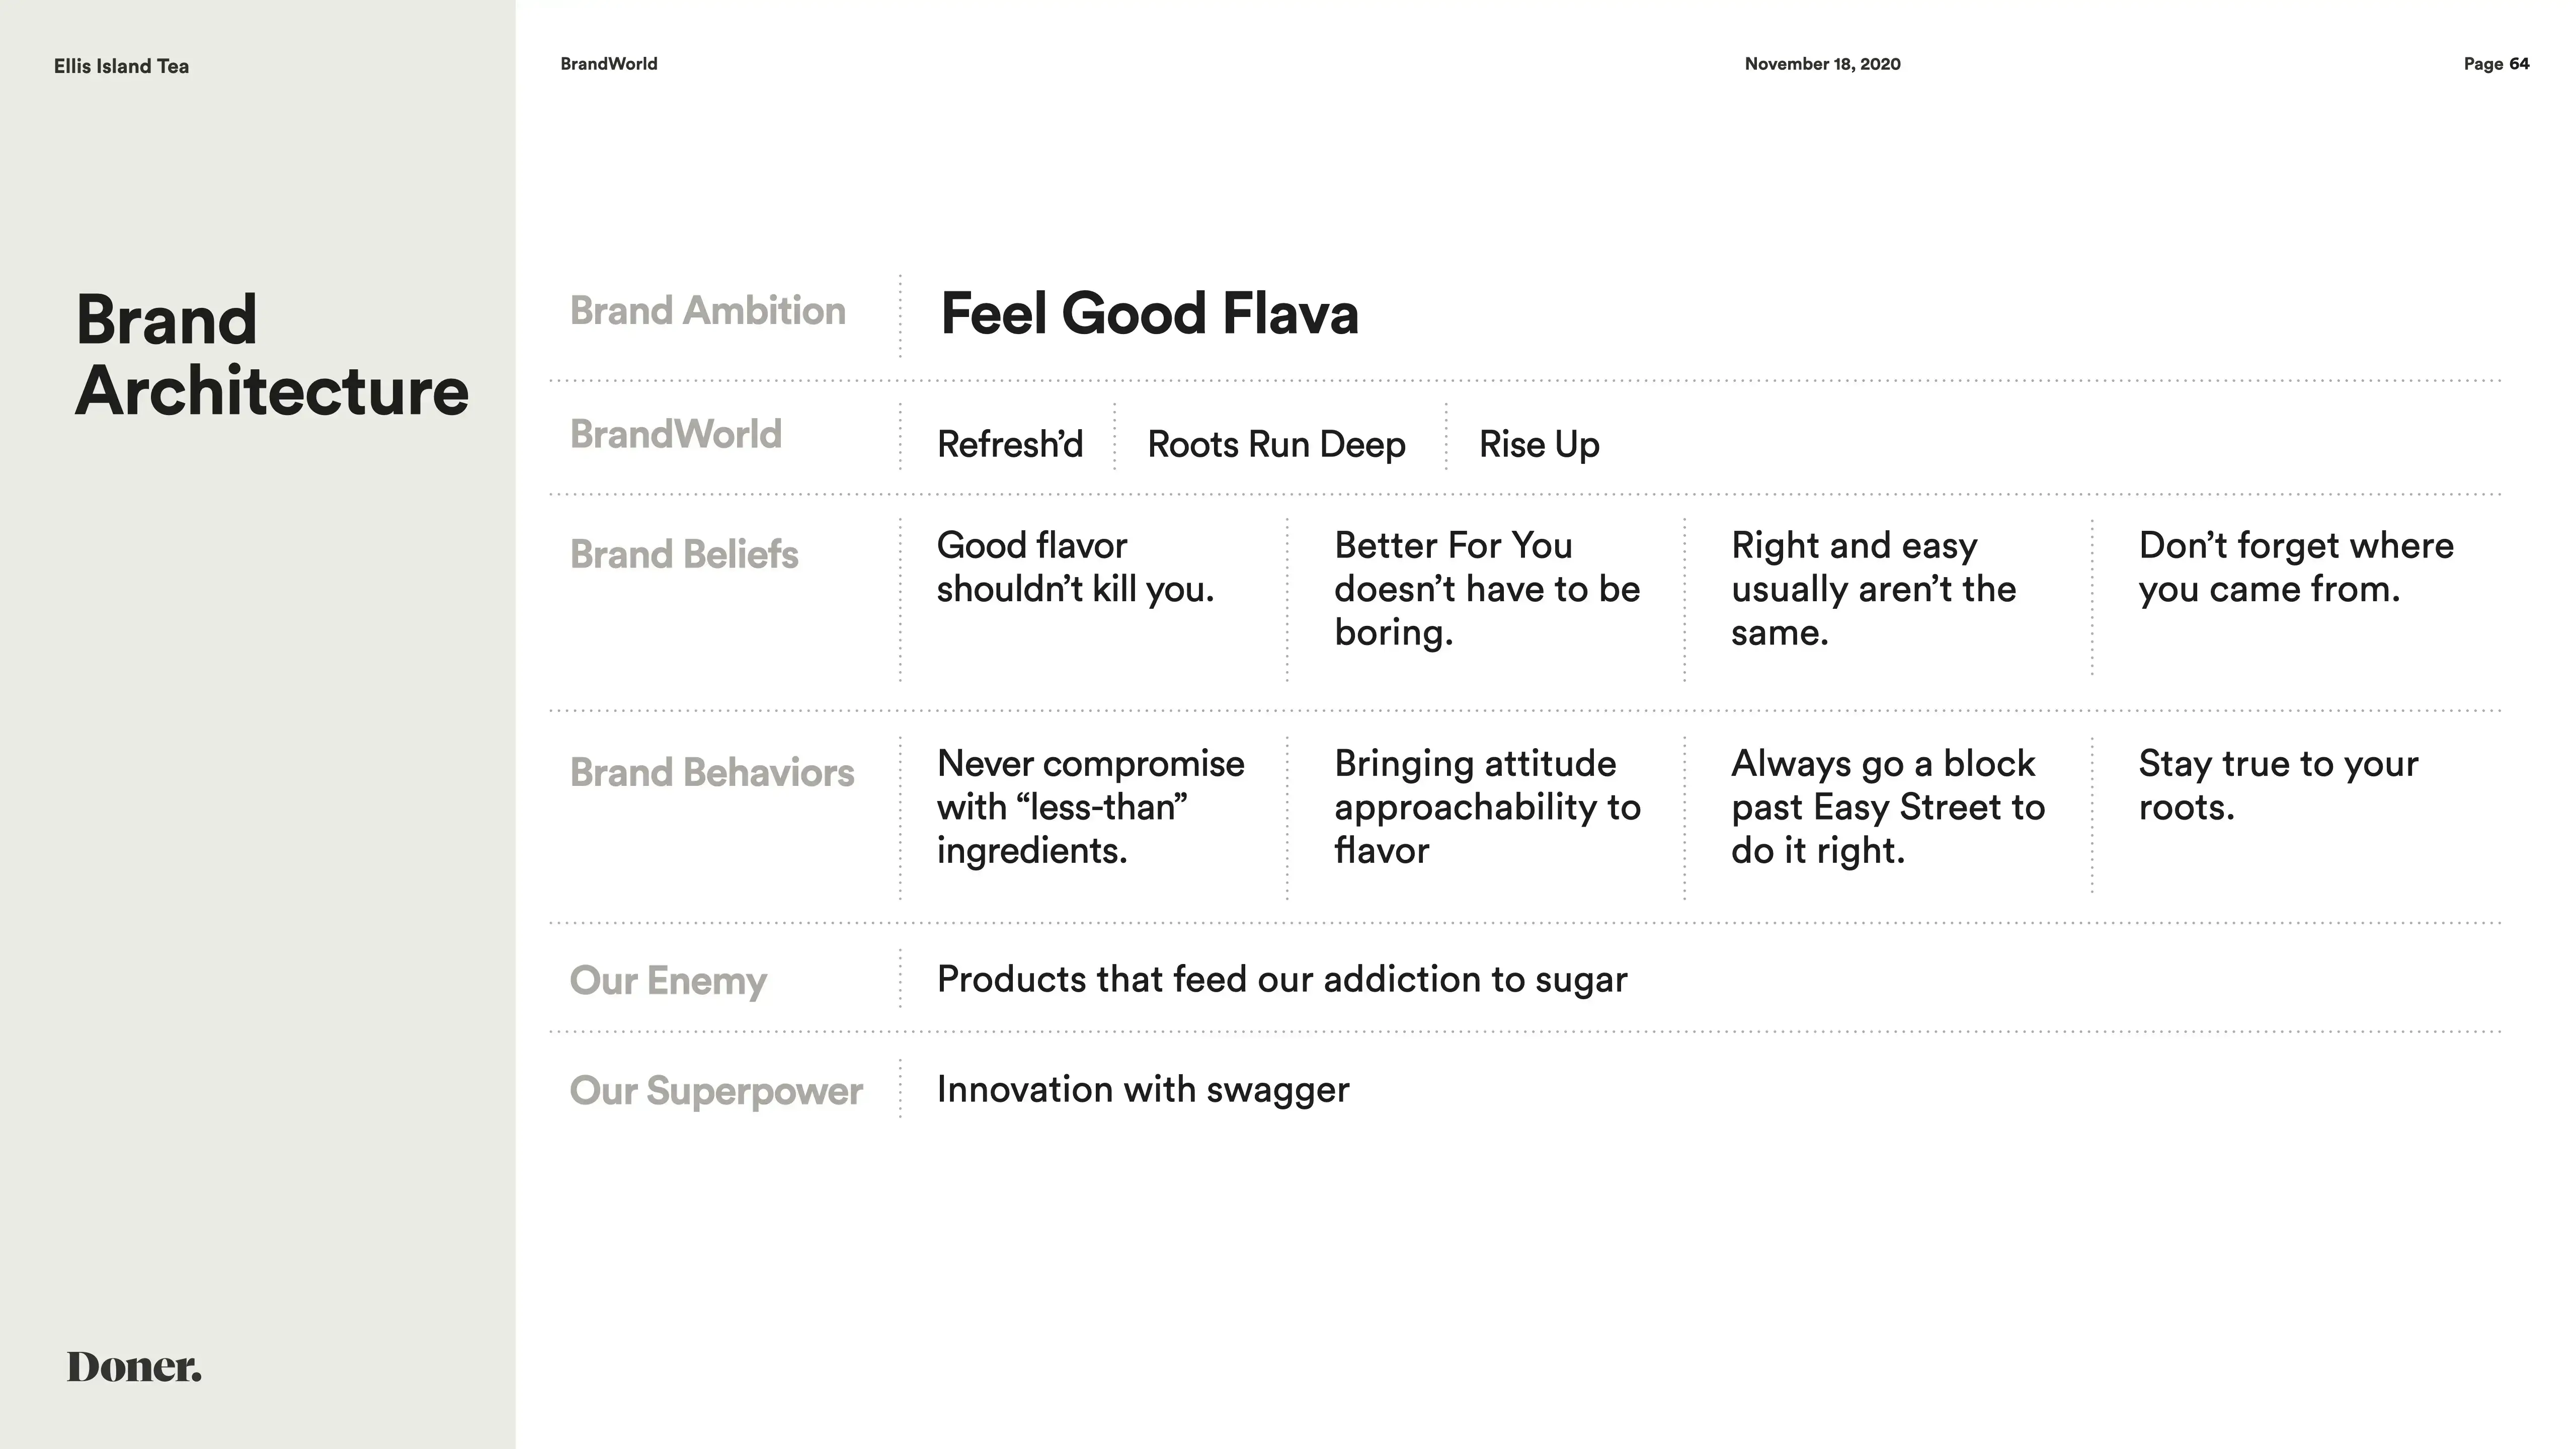Click the Brand Ambition row label

coord(707,311)
